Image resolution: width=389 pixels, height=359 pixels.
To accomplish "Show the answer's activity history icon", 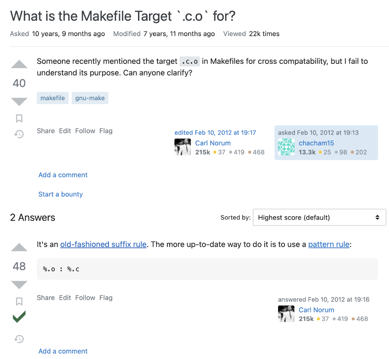I will (19, 339).
